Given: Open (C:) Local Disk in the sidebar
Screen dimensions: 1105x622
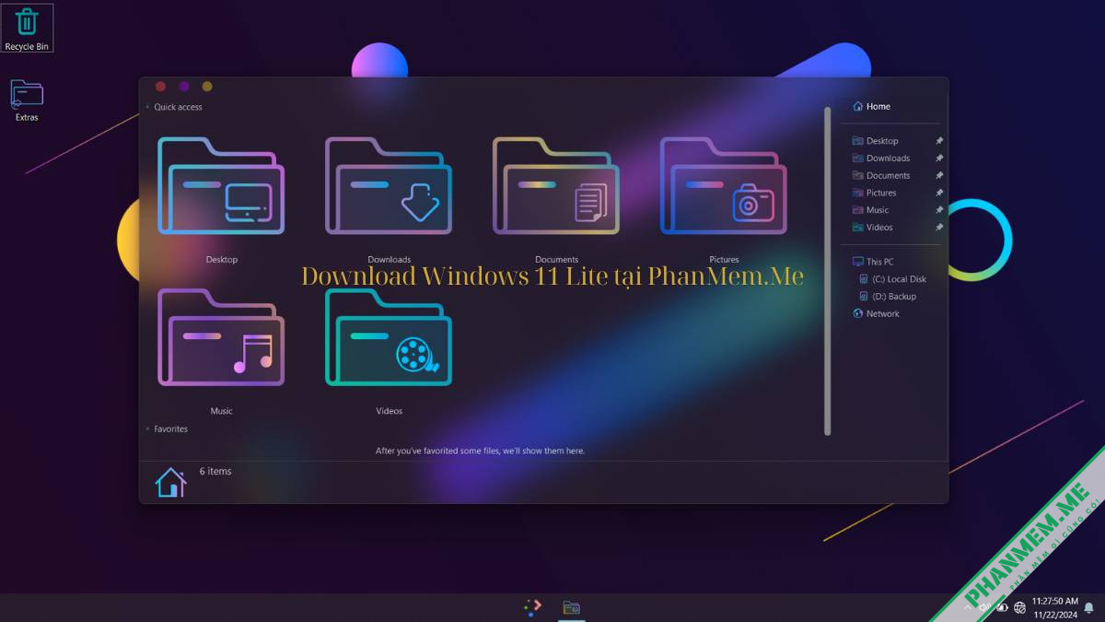Looking at the screenshot, I should [x=892, y=279].
